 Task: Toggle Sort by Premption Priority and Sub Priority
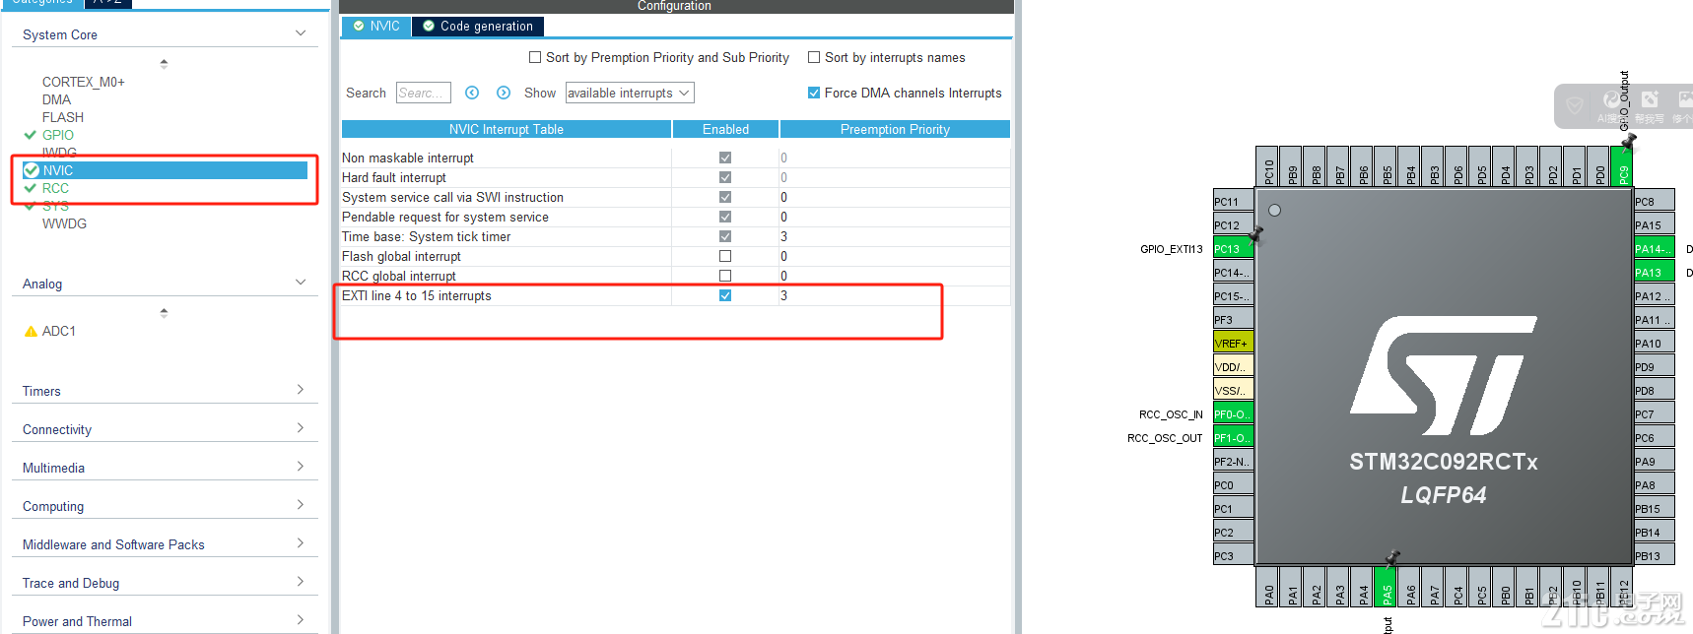tap(535, 57)
